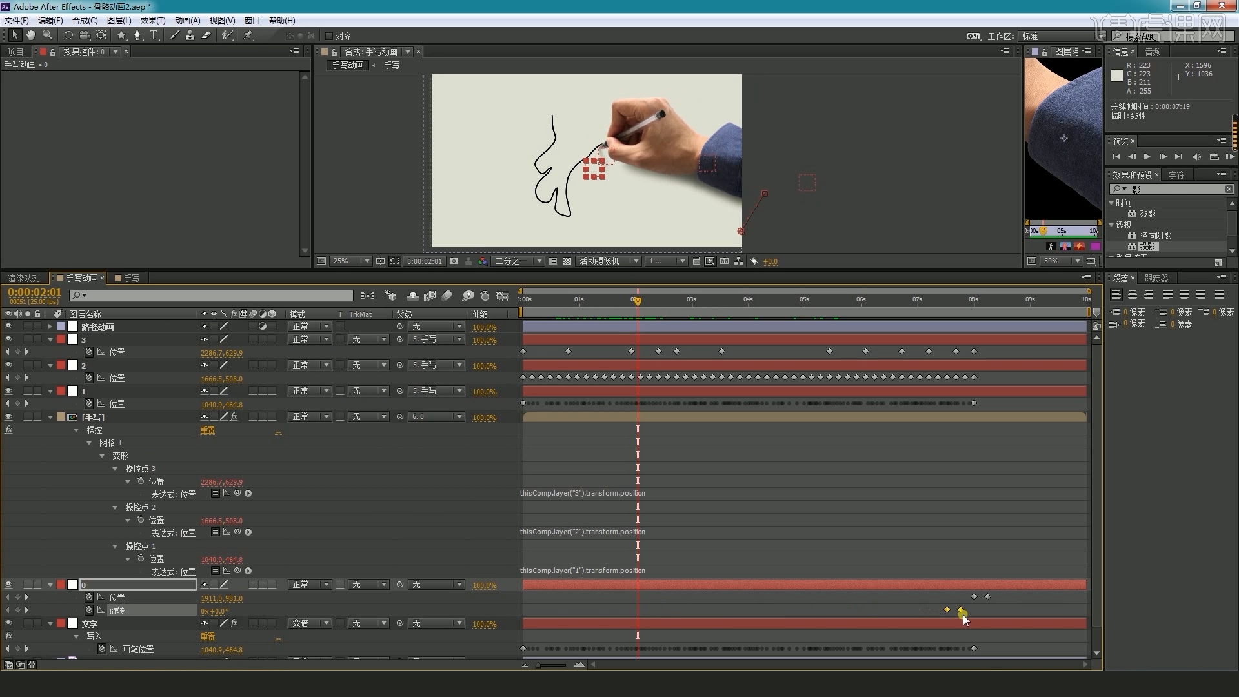This screenshot has height=697, width=1239.
Task: Click 重置 for the 操控 effect
Action: pos(208,430)
